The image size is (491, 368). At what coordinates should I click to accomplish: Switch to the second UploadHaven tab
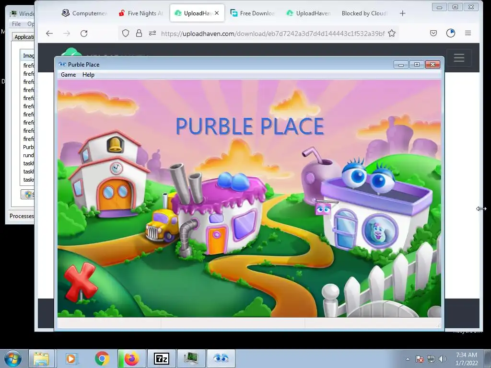click(x=308, y=13)
